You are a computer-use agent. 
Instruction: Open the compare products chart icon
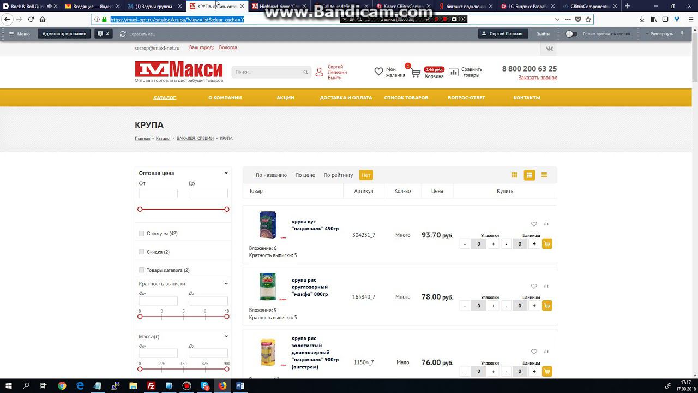click(454, 72)
